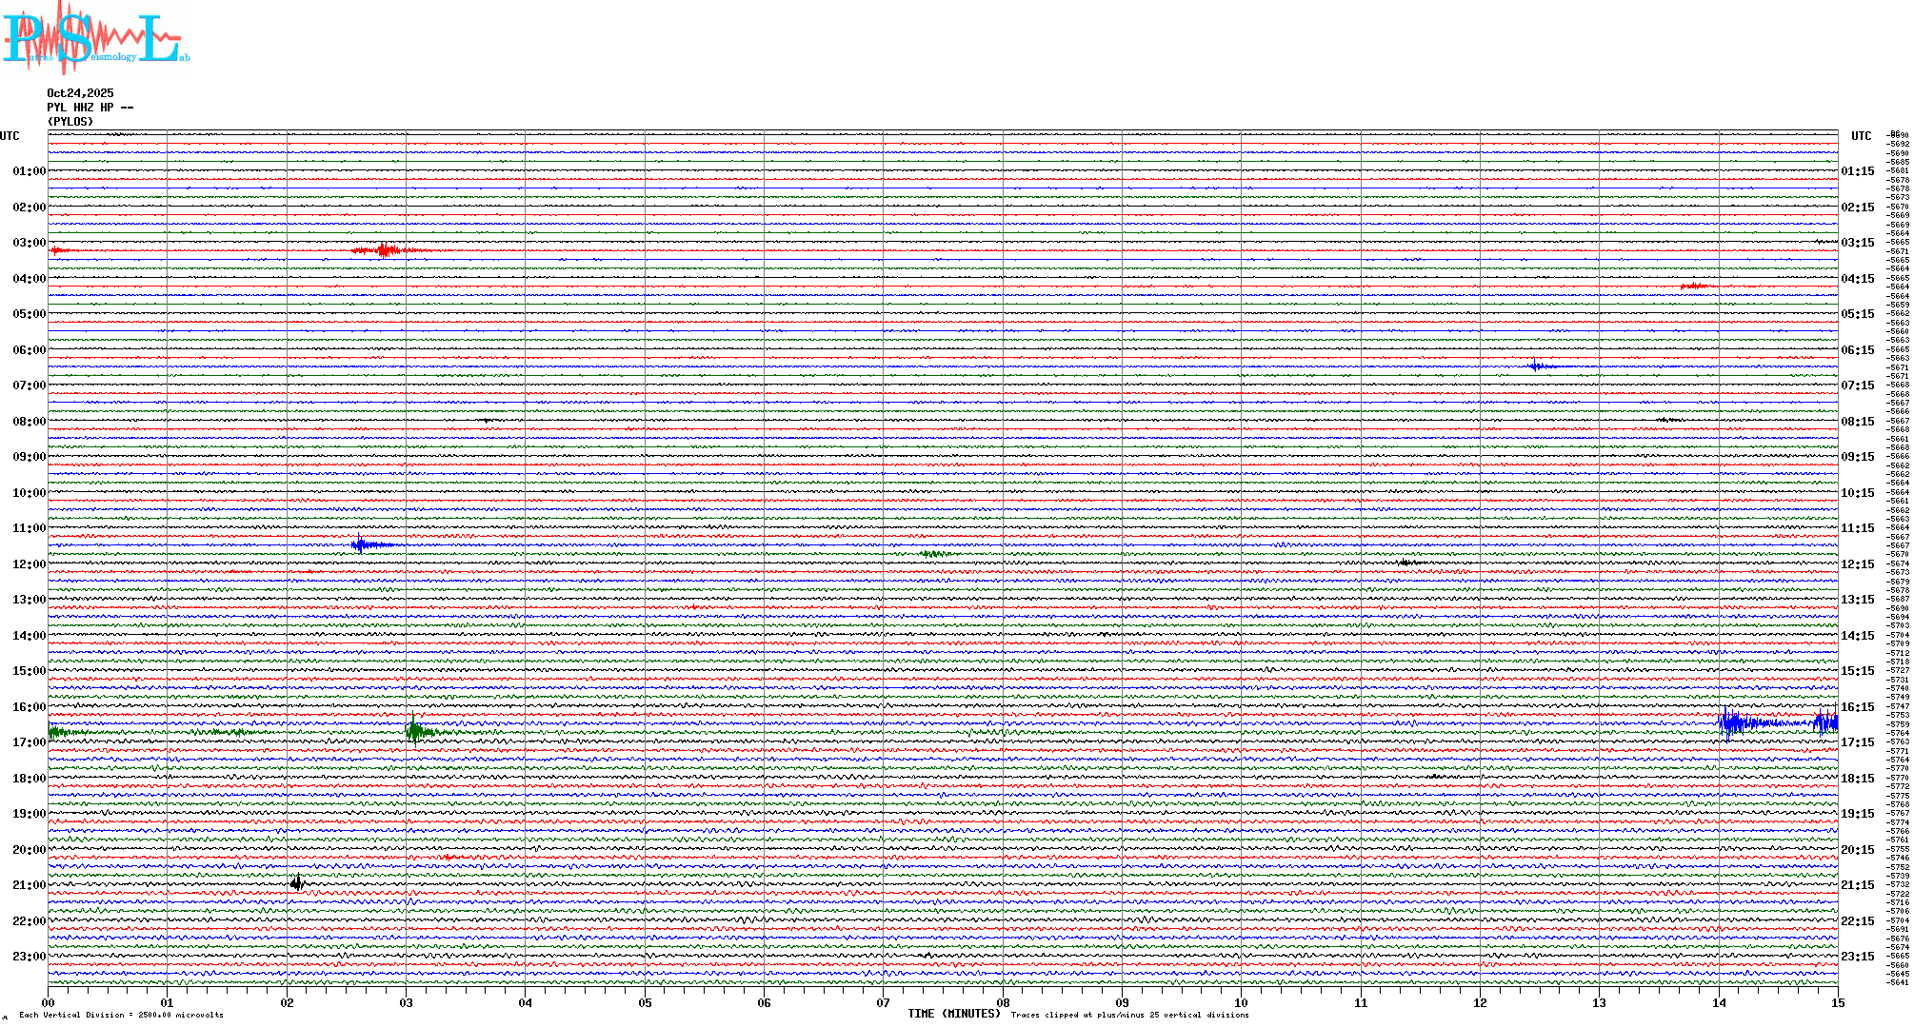Screen dimensions: 1914x1028
Task: Click the blue burst on the 11:30 trace
Action: [362, 545]
